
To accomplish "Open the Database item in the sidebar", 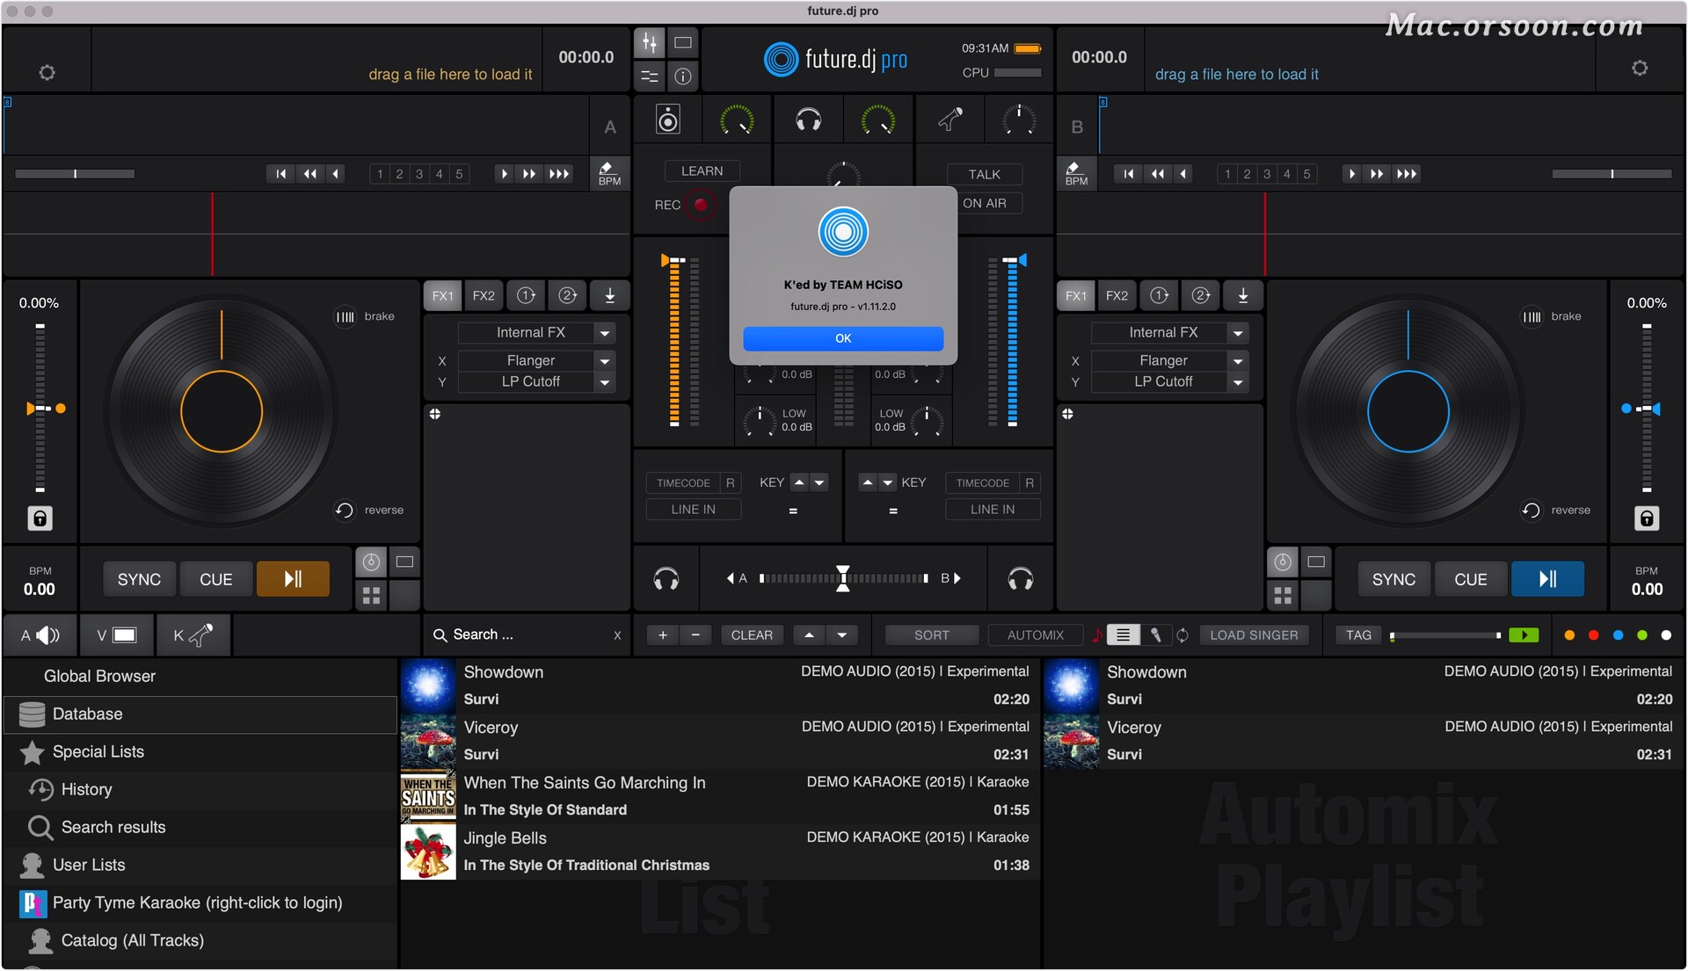I will (87, 714).
